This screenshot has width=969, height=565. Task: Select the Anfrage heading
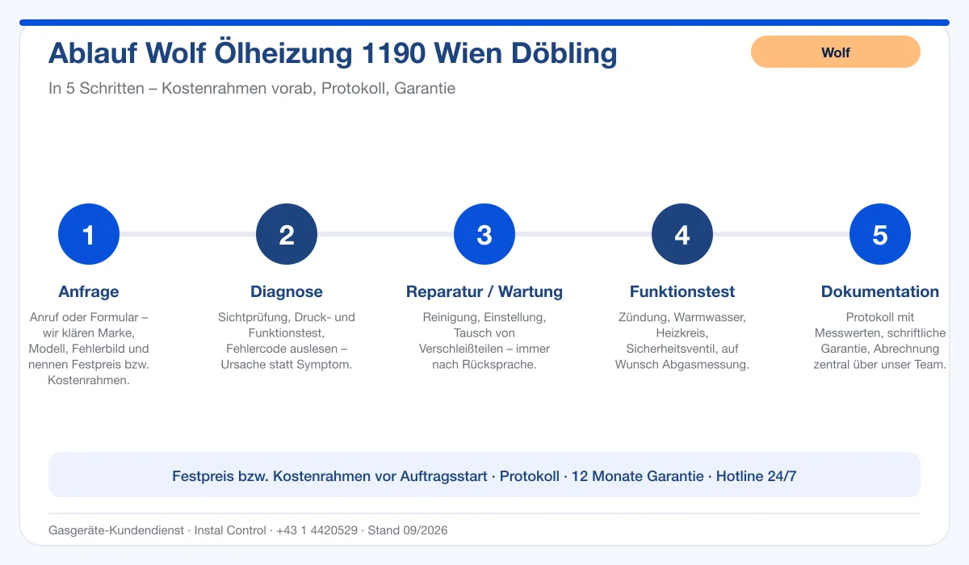89,291
